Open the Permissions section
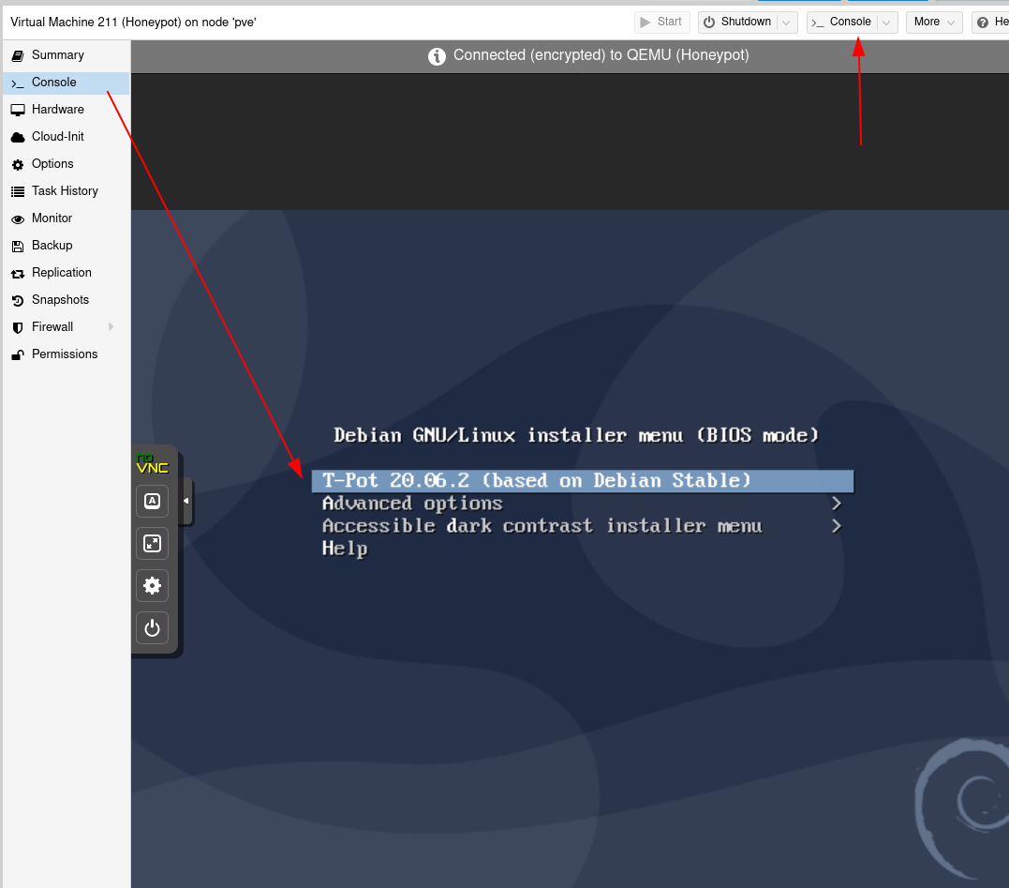Image resolution: width=1009 pixels, height=888 pixels. (66, 354)
